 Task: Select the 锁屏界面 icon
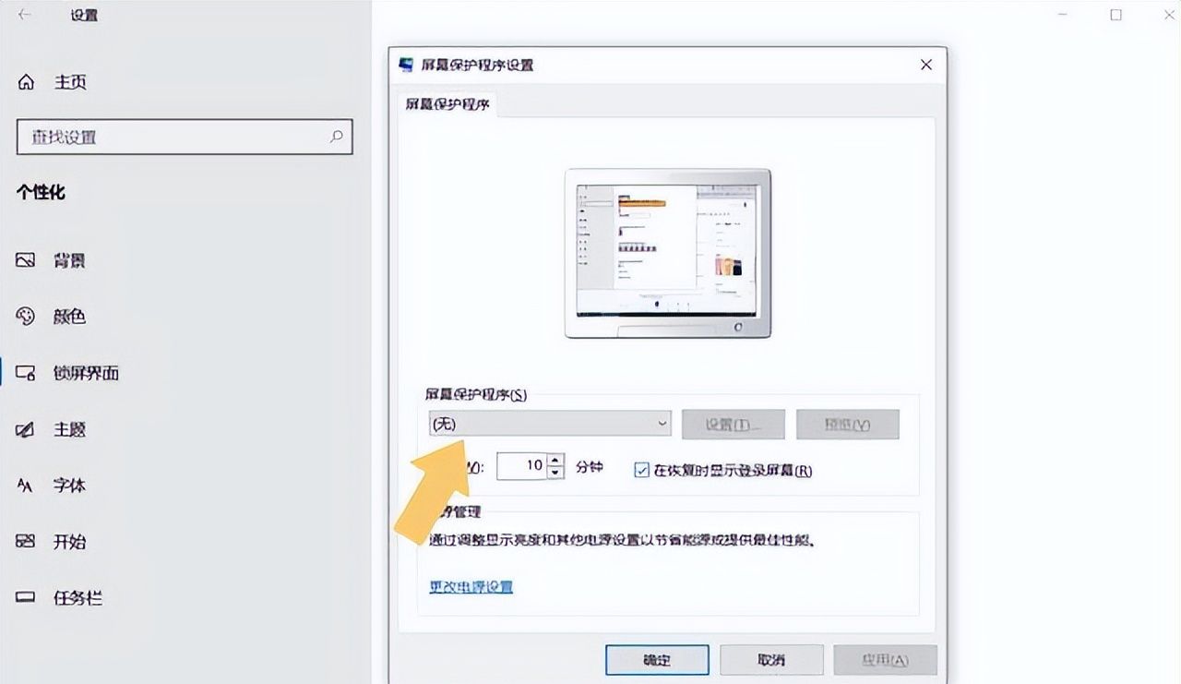point(26,373)
